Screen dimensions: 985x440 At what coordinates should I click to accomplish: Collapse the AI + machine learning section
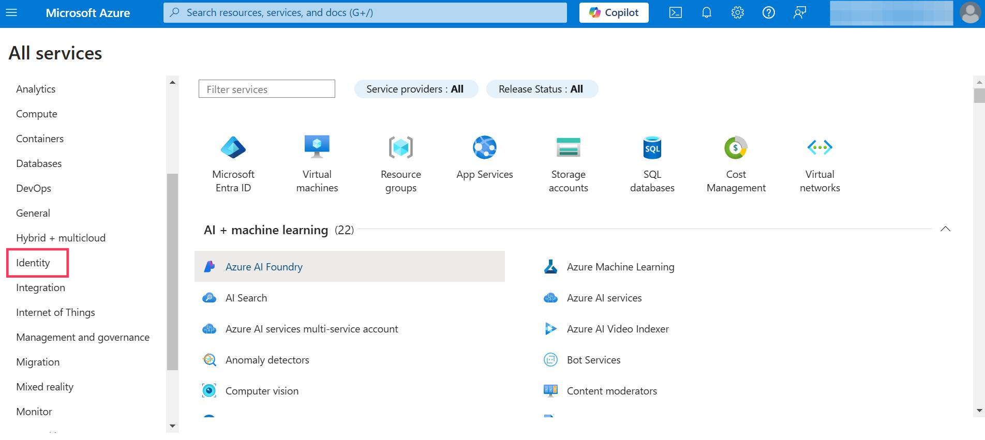click(x=946, y=229)
